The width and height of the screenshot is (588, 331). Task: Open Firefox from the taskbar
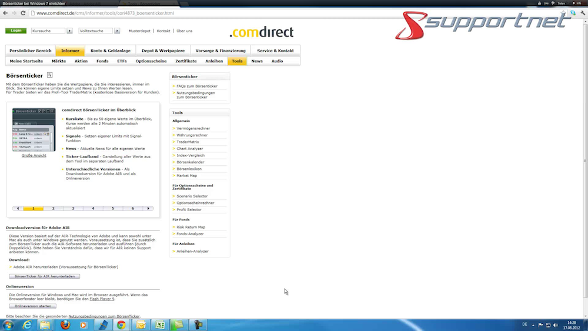[65, 325]
